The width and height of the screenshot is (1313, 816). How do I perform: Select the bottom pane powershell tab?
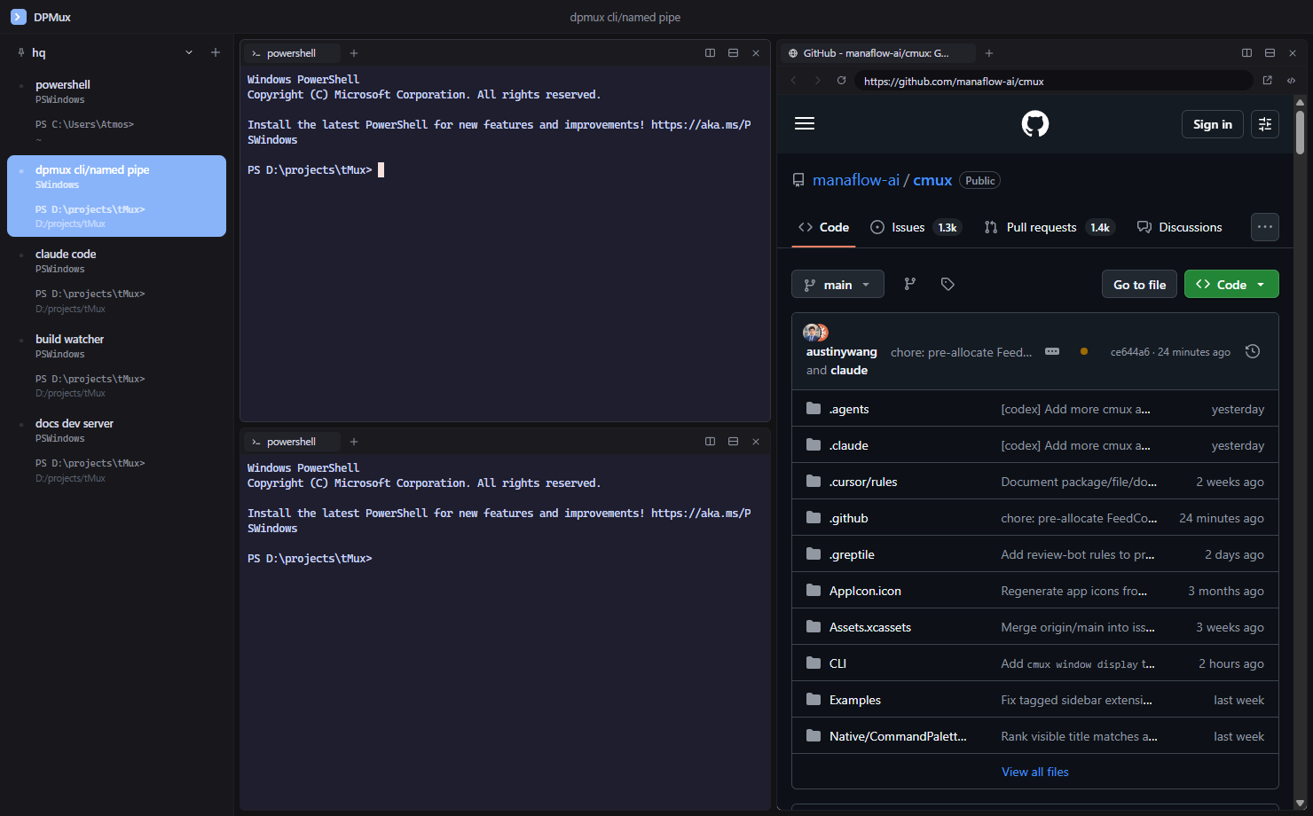(291, 442)
